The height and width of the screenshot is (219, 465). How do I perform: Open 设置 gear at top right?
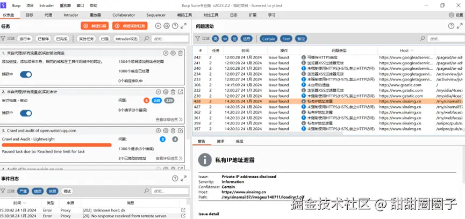(x=452, y=15)
